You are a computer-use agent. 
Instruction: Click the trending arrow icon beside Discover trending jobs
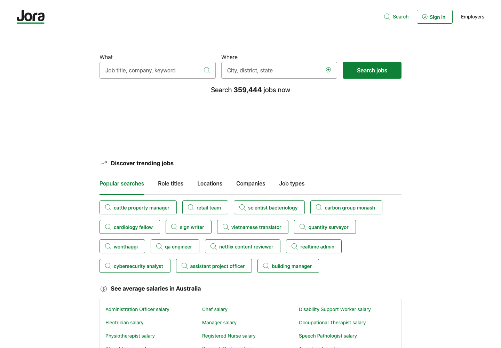104,163
